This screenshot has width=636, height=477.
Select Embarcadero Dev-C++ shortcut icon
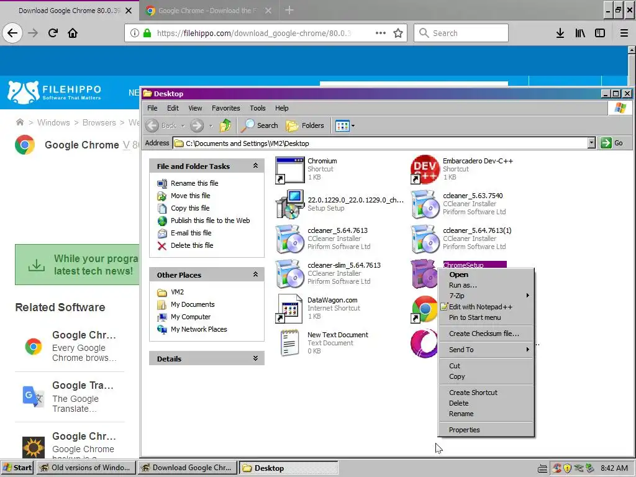(425, 170)
